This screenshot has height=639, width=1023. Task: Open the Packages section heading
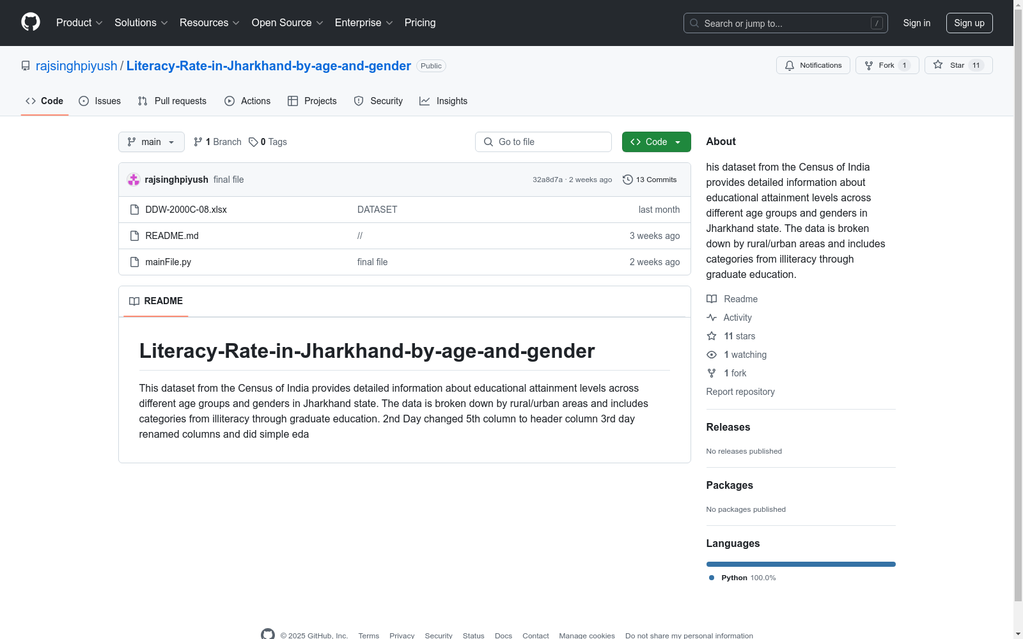pyautogui.click(x=730, y=486)
